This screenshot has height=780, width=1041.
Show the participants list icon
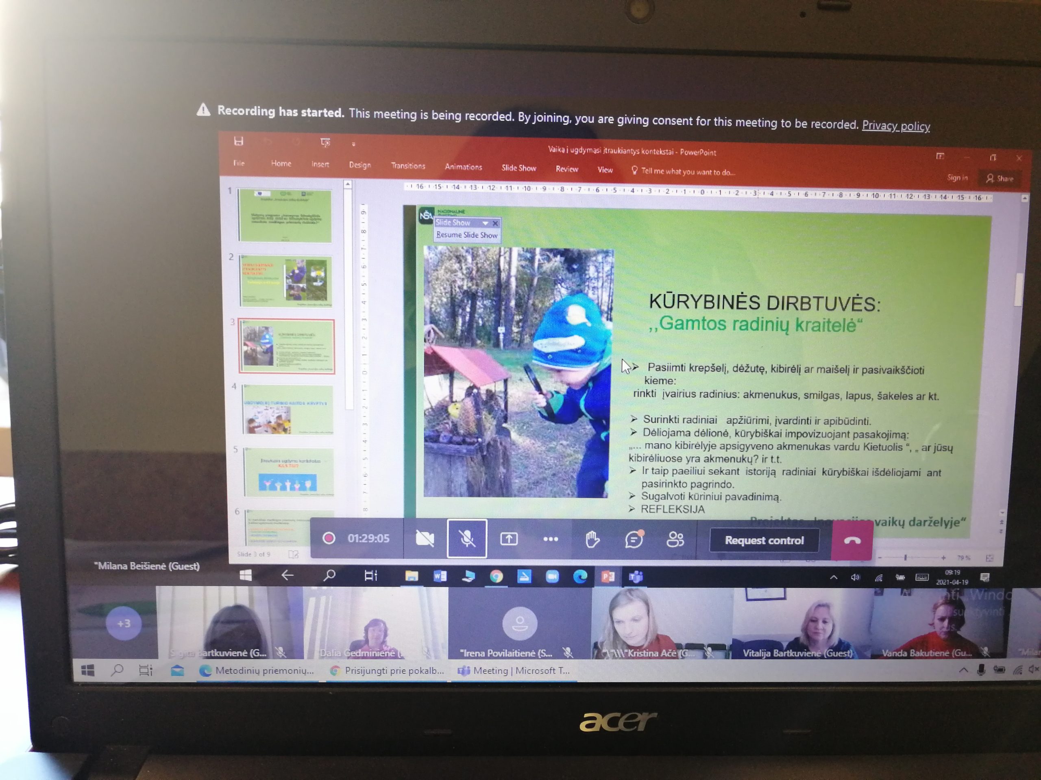click(675, 539)
